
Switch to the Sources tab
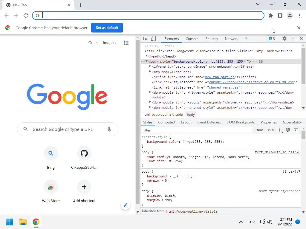[x=212, y=39]
